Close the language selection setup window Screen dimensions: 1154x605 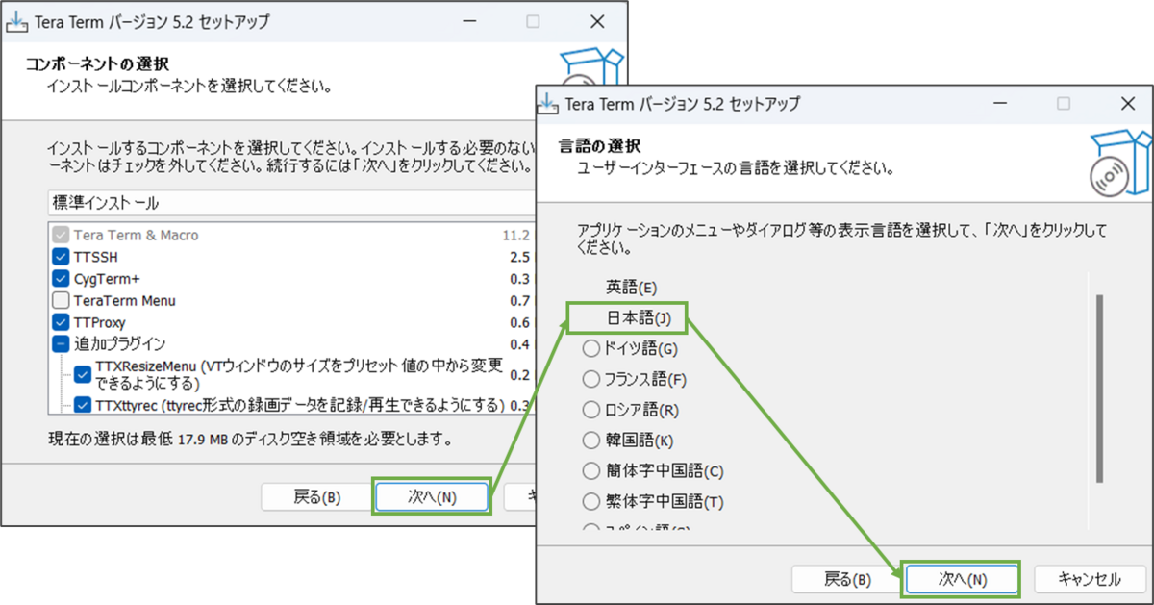(1128, 103)
